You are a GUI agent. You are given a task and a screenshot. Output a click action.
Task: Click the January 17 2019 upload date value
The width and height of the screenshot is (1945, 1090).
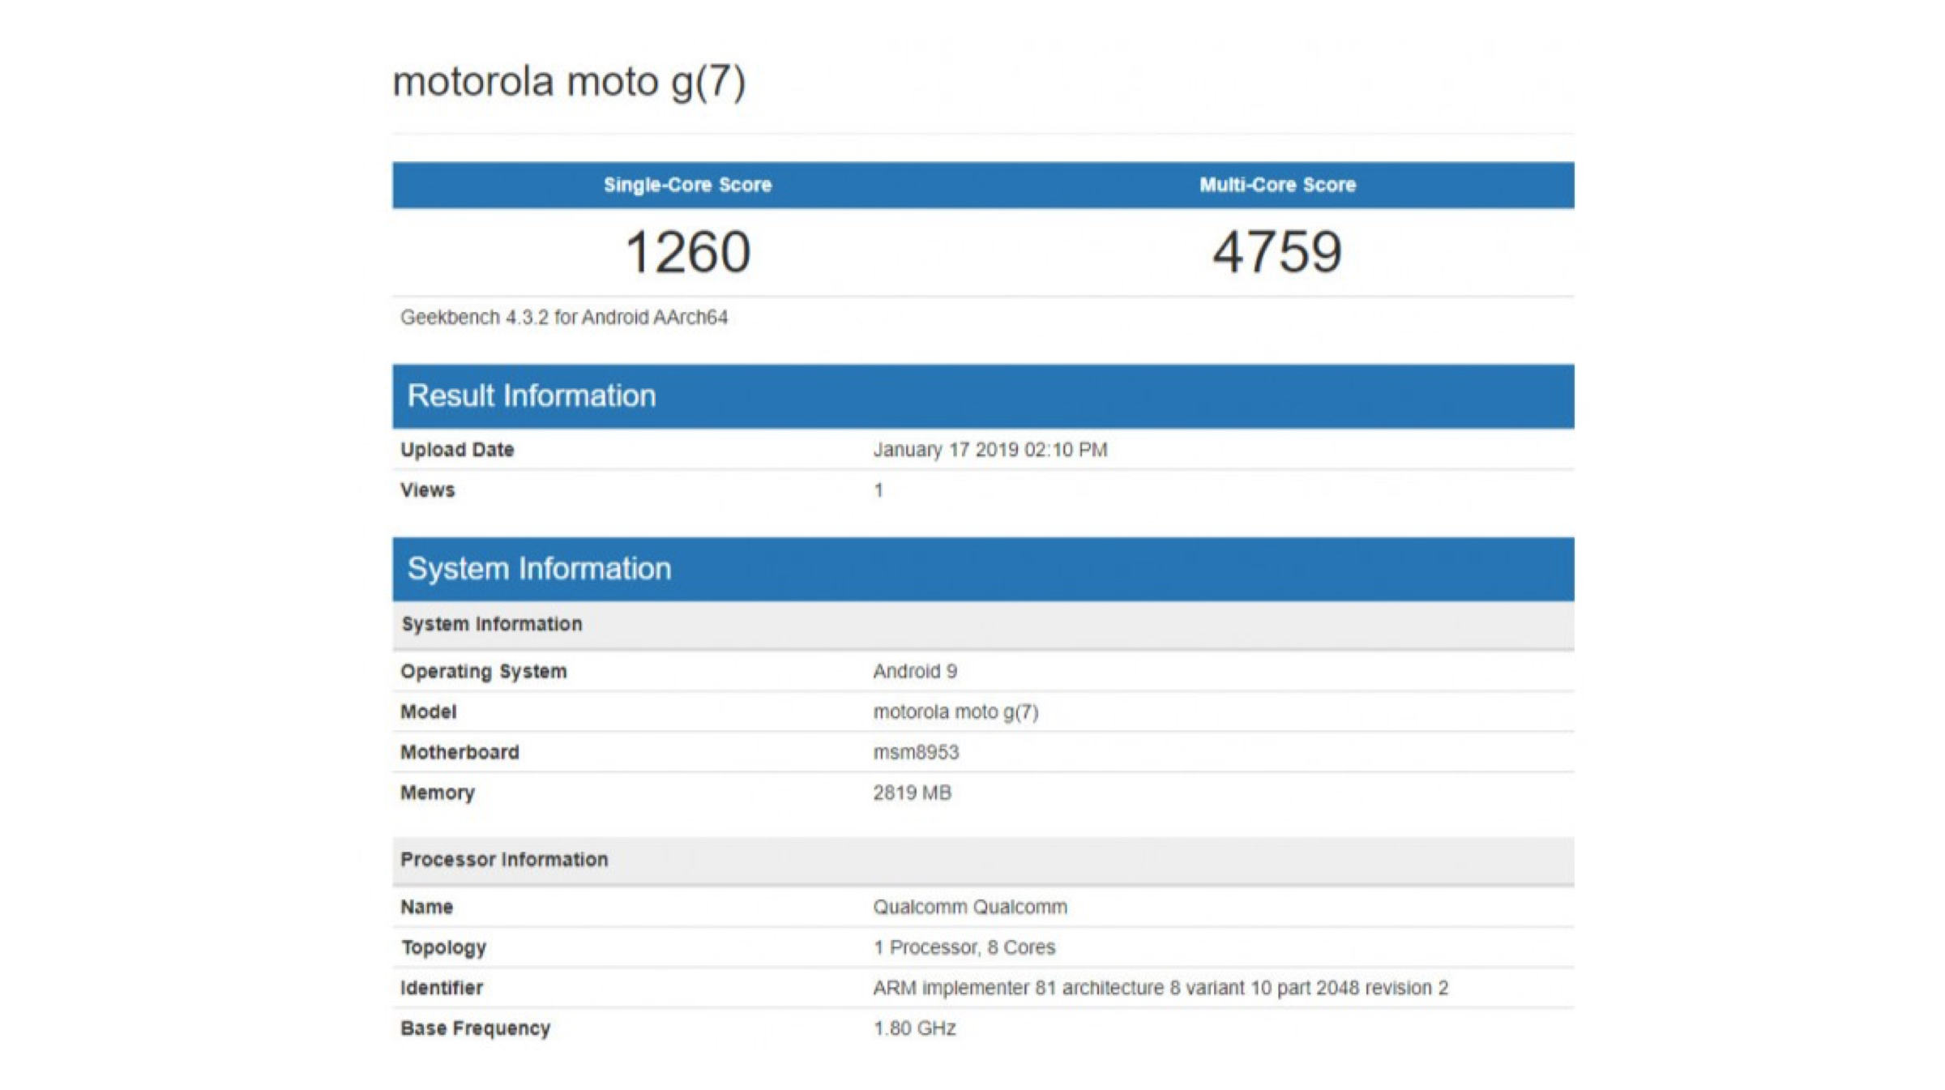pos(990,449)
